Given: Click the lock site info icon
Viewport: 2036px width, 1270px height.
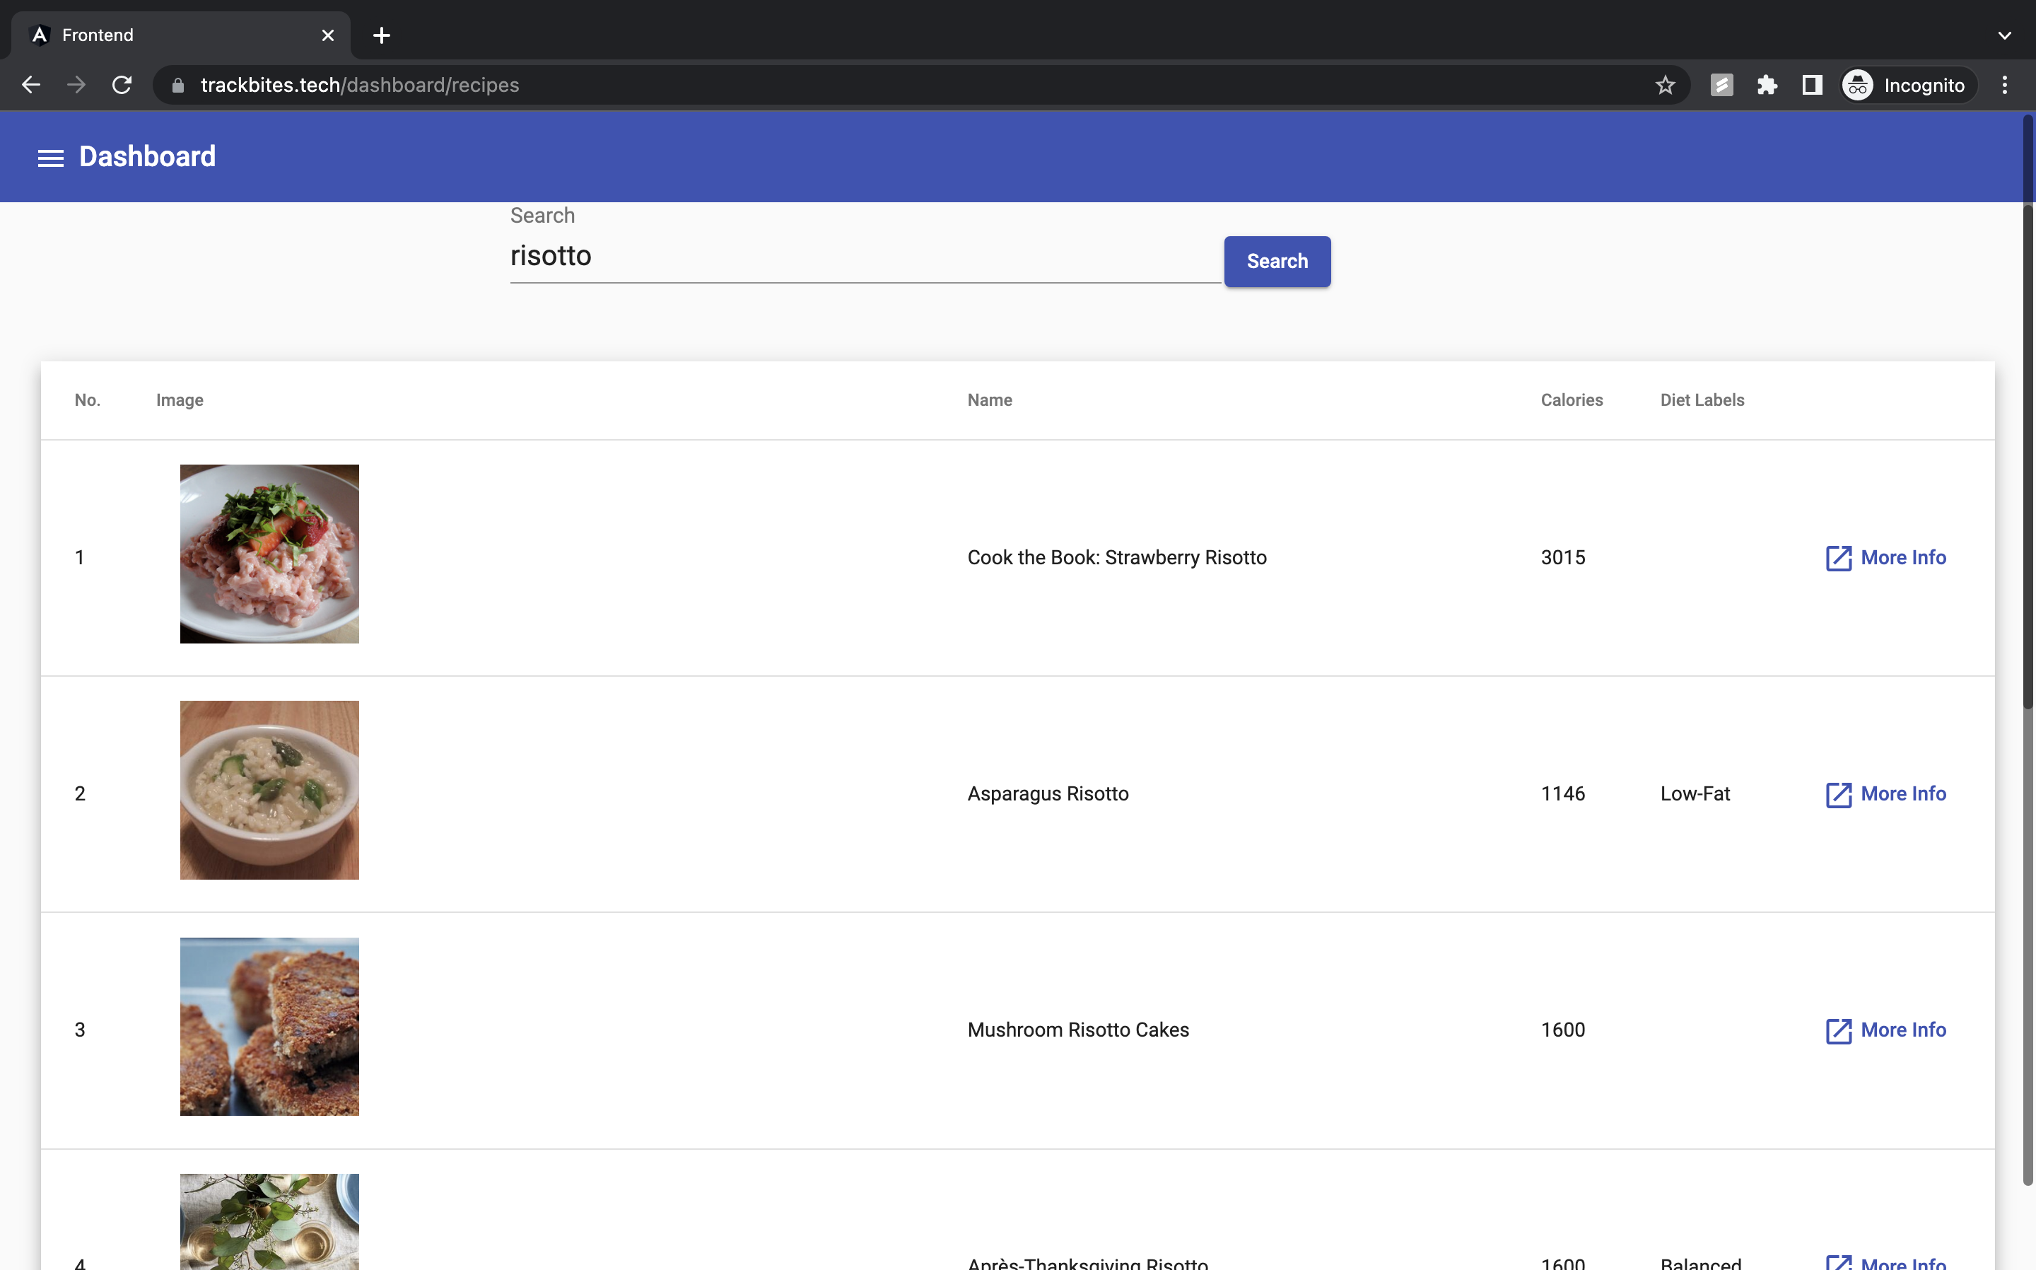Looking at the screenshot, I should [x=178, y=86].
